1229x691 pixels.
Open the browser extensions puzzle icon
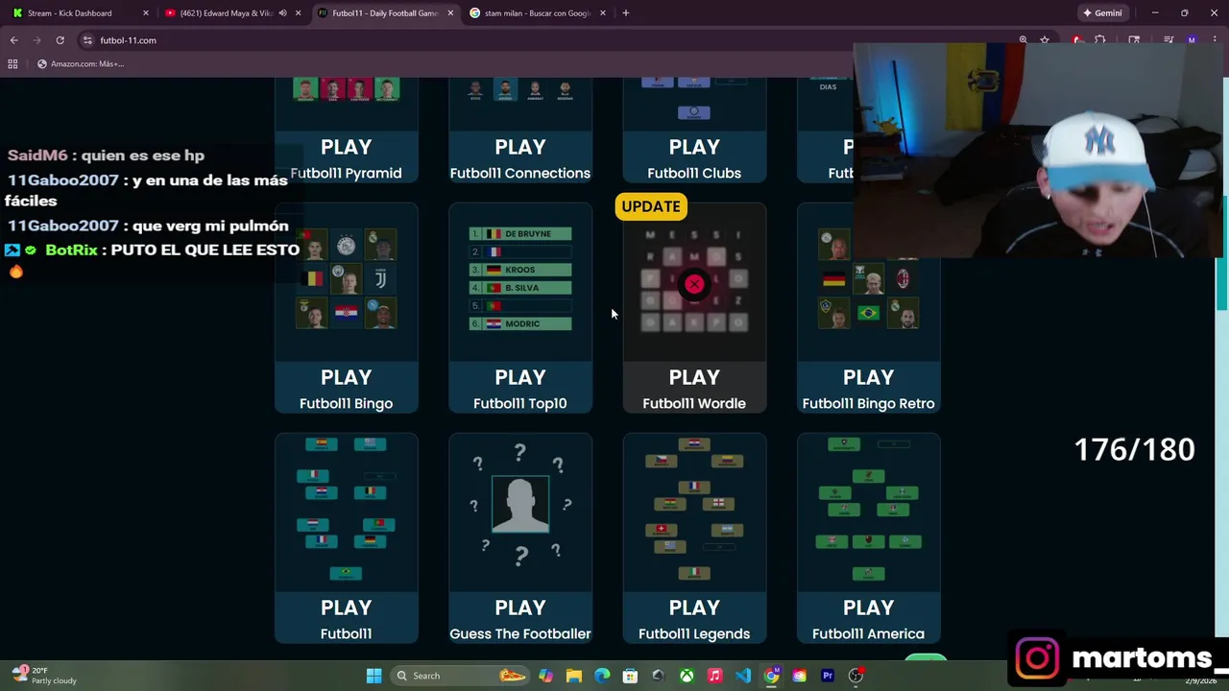click(1100, 40)
